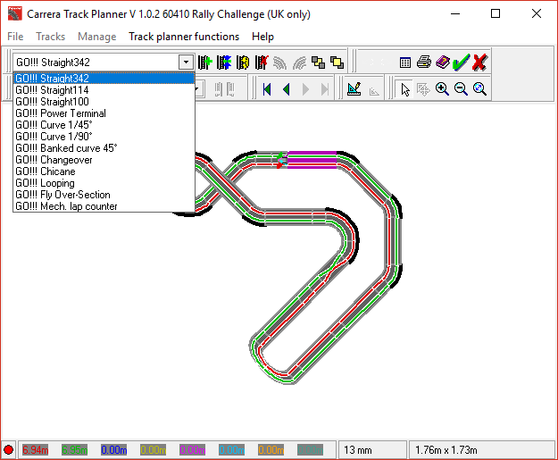This screenshot has width=558, height=460.
Task: Open the Track planner functions menu
Action: click(184, 37)
